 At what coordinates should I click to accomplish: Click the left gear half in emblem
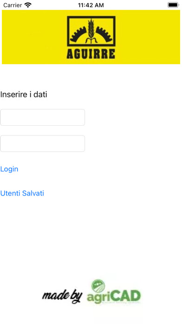[78, 34]
